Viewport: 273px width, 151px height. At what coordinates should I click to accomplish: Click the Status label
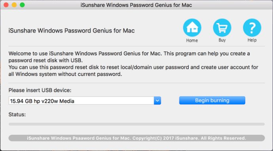(17, 115)
